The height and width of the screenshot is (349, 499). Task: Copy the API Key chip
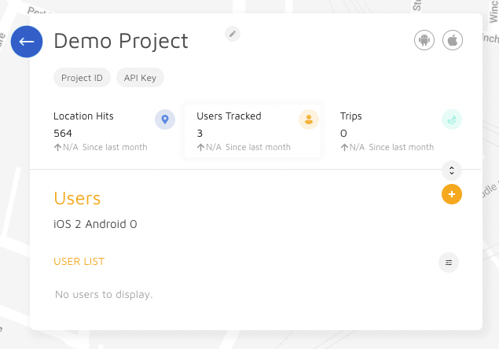140,78
